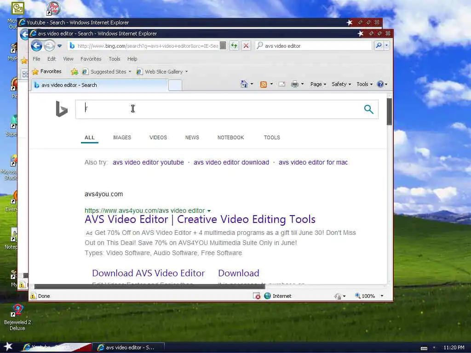Viewport: 471px width, 353px height.
Task: Click the vertical scrollbar thumb
Action: [x=389, y=112]
